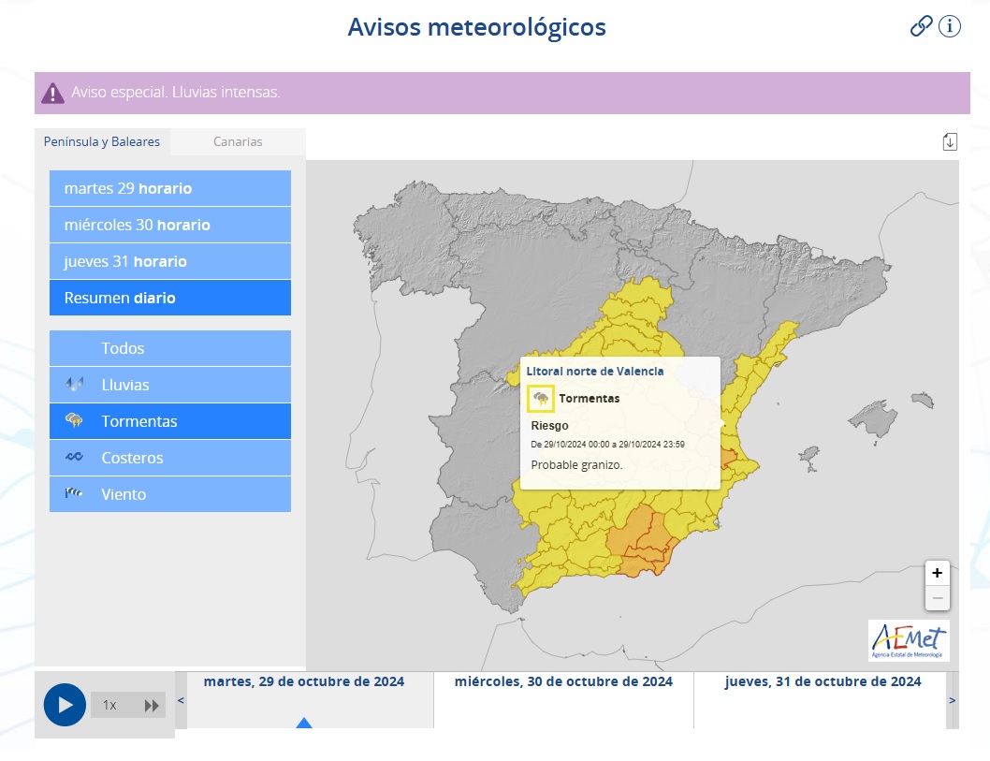
Task: Open the information icon
Action: tap(950, 26)
